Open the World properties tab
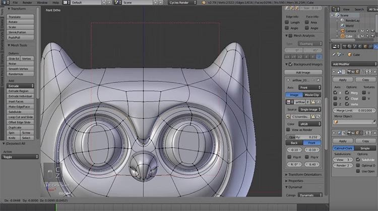 360,46
